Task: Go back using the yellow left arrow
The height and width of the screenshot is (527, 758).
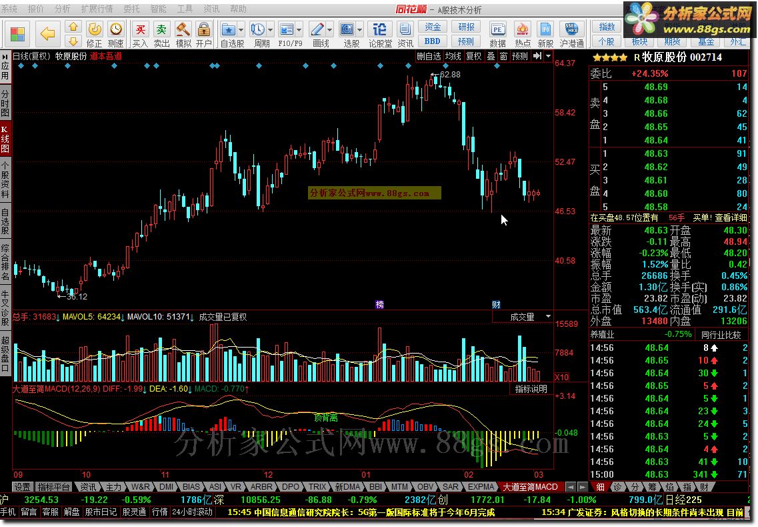Action: (x=47, y=34)
